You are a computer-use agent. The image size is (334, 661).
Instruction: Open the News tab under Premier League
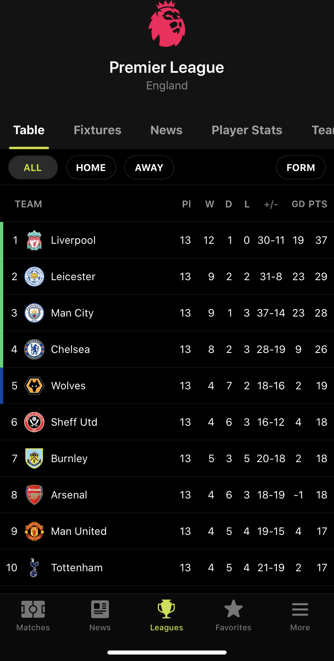166,130
